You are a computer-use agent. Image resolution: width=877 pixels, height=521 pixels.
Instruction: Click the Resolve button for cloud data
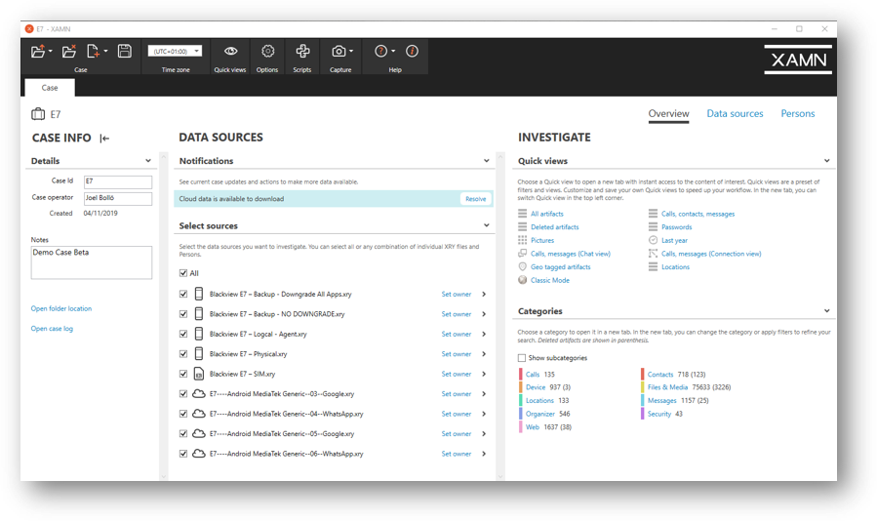[475, 199]
